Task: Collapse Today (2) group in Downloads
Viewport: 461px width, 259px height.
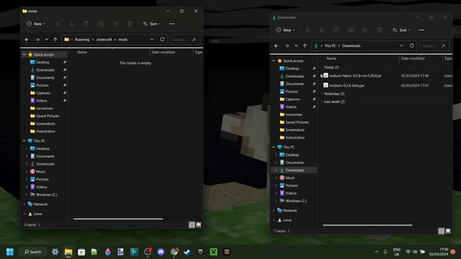Action: tap(321, 68)
